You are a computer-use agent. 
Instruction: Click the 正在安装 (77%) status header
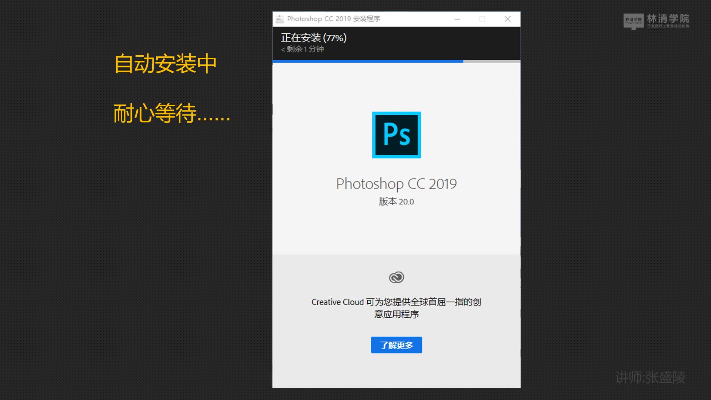[313, 37]
